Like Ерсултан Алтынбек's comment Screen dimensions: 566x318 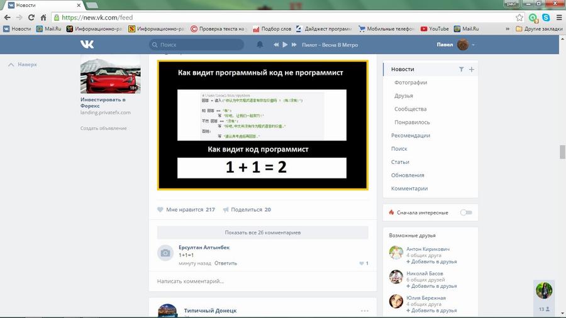(362, 263)
